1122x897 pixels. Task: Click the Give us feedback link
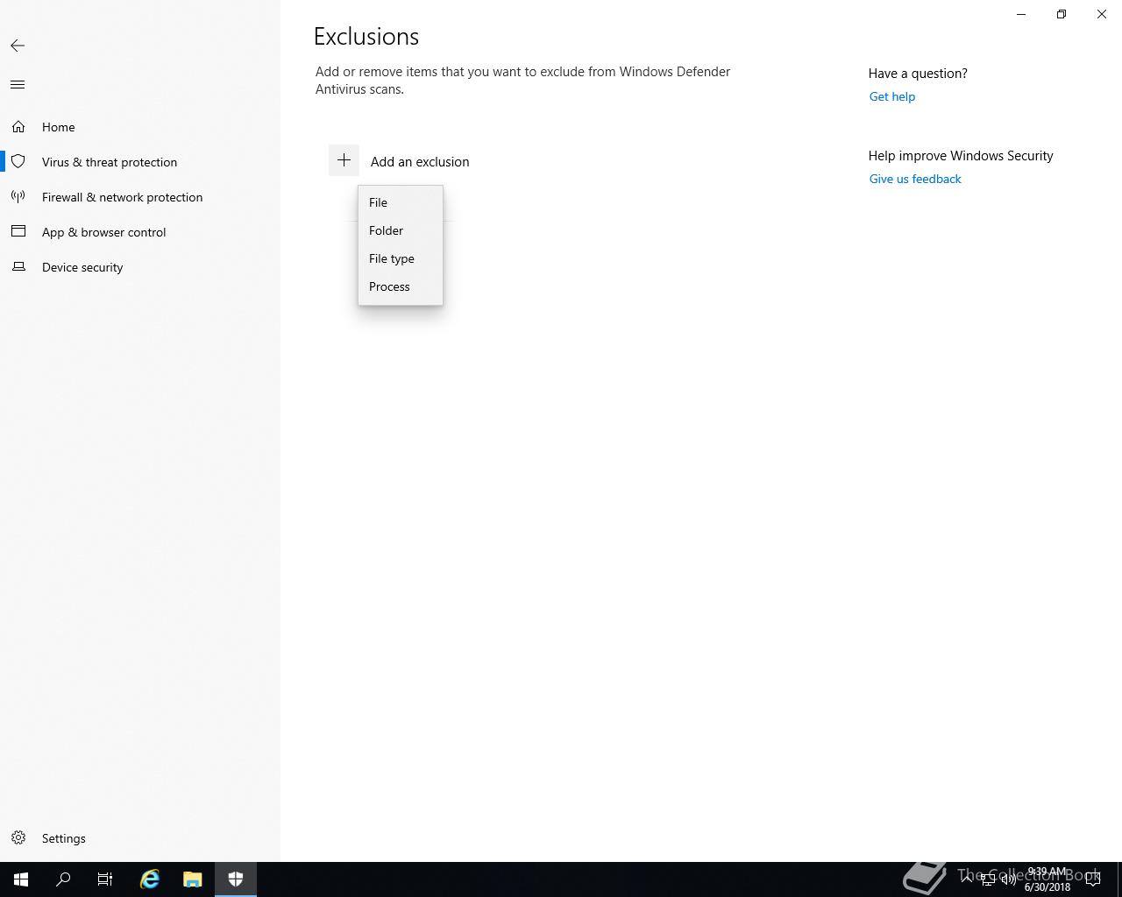click(915, 179)
